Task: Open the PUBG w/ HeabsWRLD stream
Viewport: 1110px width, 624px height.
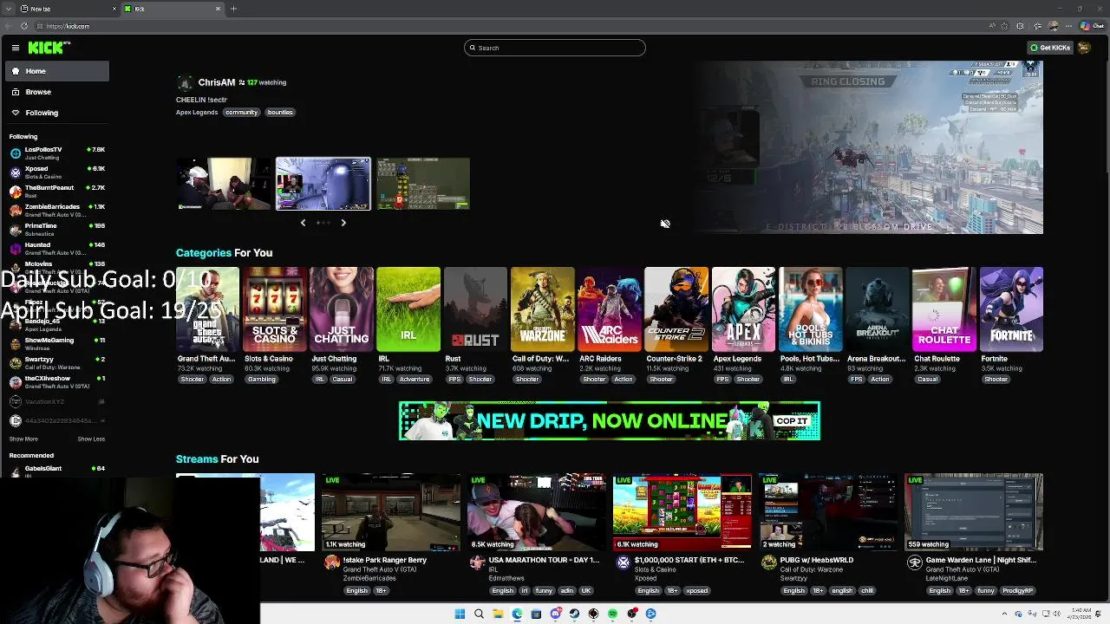Action: (x=827, y=512)
